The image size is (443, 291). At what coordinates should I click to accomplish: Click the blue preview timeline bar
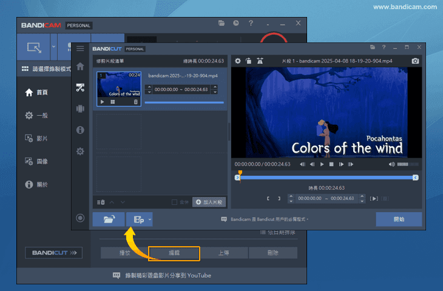click(326, 178)
